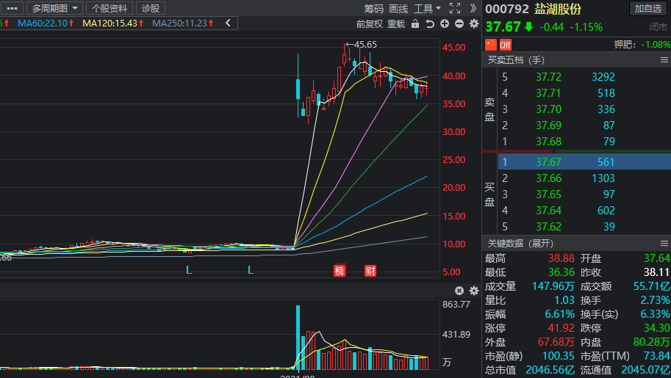Click bid level 5 price 37.62
671x378 pixels.
click(x=548, y=227)
